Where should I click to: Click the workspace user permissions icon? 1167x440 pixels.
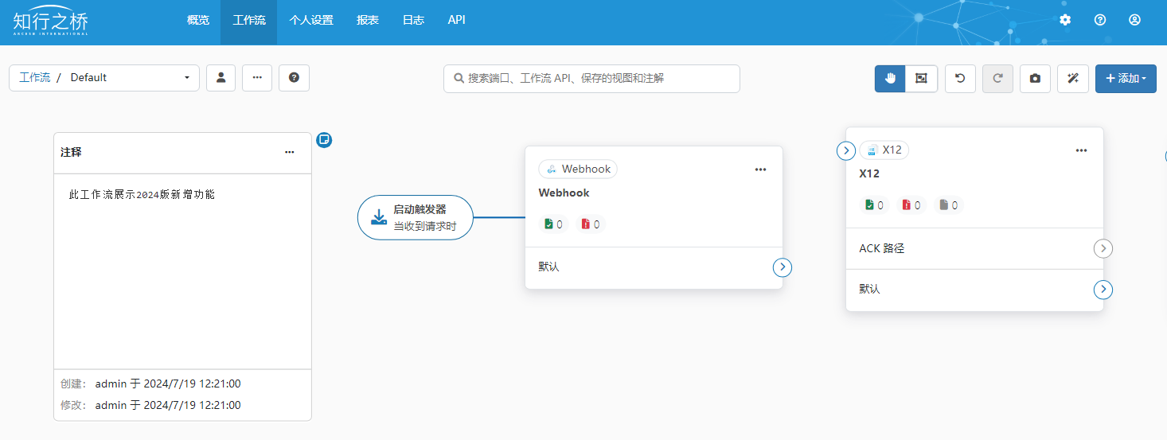coord(221,78)
